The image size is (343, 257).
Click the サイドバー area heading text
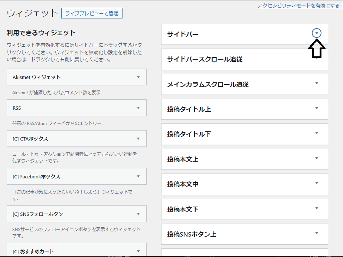pos(183,34)
